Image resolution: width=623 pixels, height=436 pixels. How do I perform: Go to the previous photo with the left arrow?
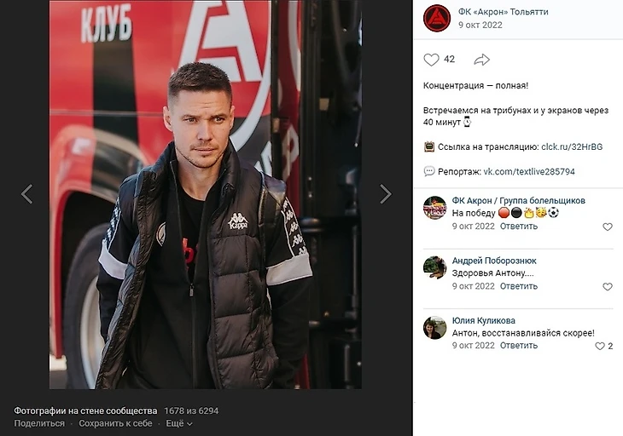tap(26, 194)
